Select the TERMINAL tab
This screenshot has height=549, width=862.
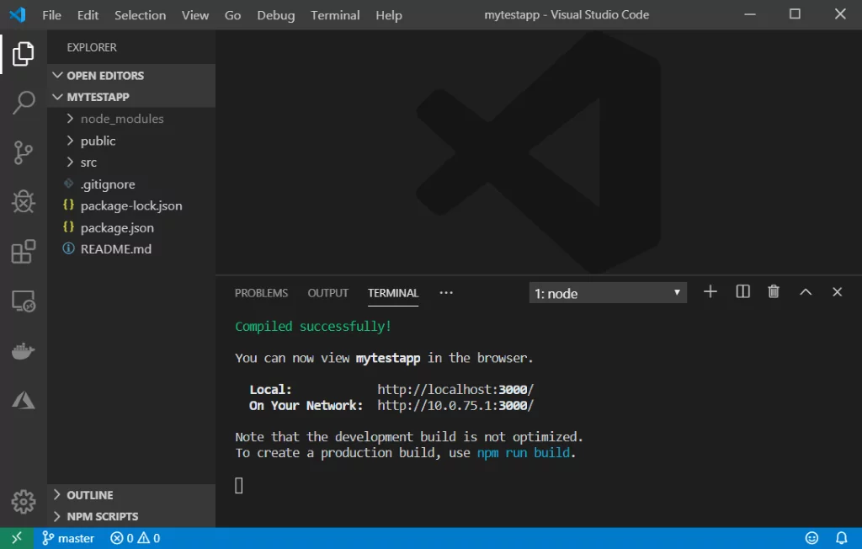[393, 293]
